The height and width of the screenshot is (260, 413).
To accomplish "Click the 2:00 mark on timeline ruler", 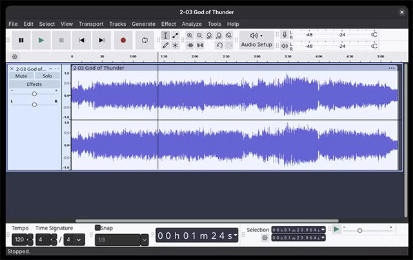I will [x=195, y=56].
